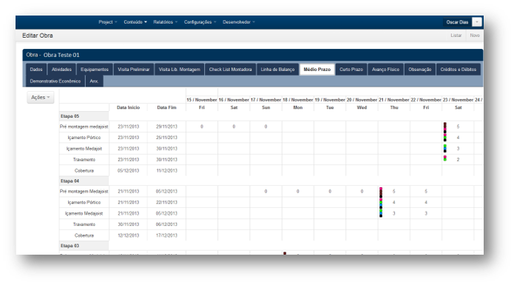The height and width of the screenshot is (285, 514).
Task: Select Pré montagem medajoist under Etapa 05
Action: 84,127
